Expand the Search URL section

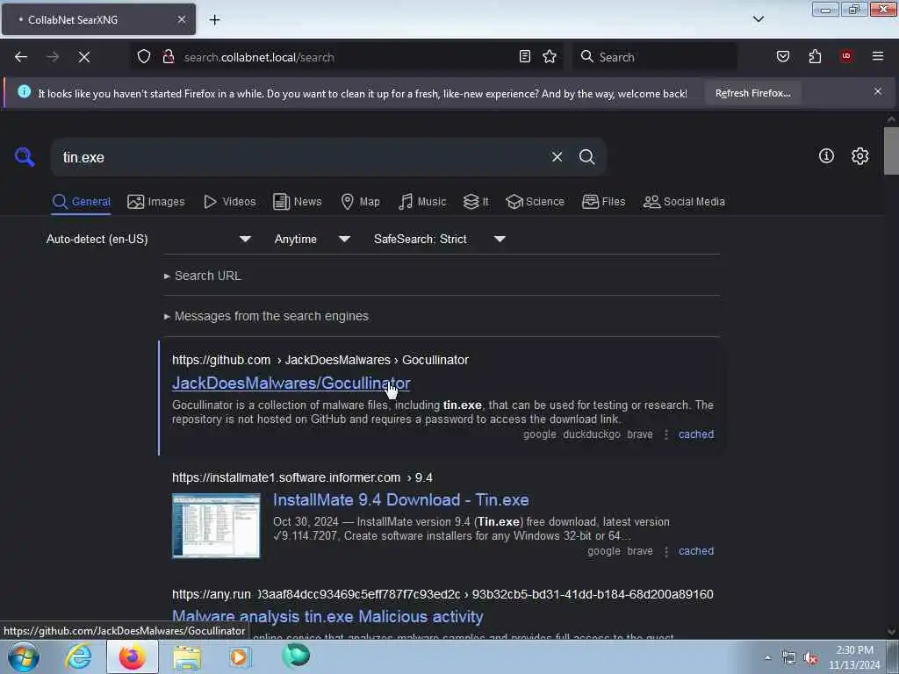tap(203, 276)
